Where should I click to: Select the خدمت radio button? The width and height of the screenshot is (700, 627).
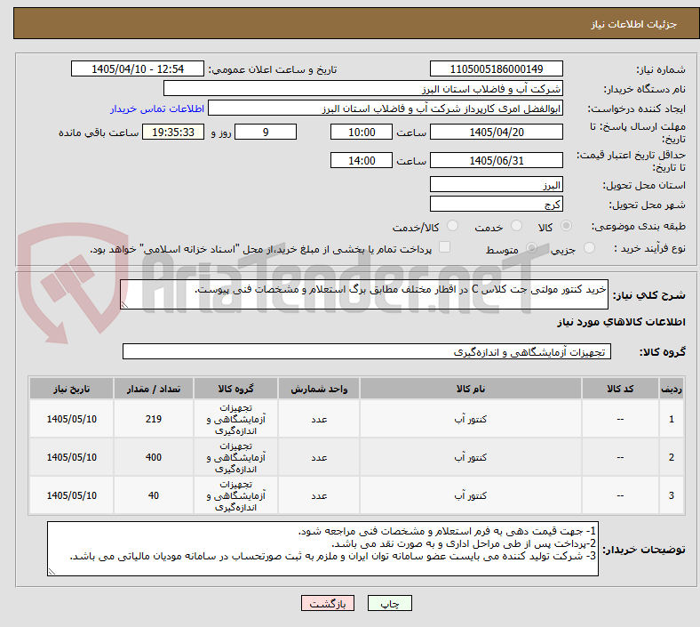pos(516,226)
